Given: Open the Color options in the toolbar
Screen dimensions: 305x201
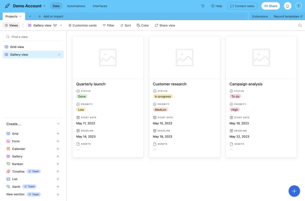Looking at the screenshot, I should click(x=142, y=25).
